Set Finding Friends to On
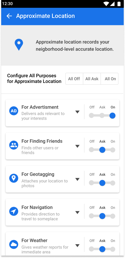 pos(113,150)
